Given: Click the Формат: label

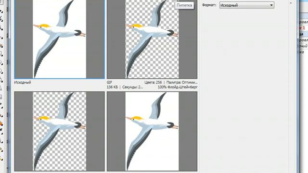Looking at the screenshot, I should [209, 5].
